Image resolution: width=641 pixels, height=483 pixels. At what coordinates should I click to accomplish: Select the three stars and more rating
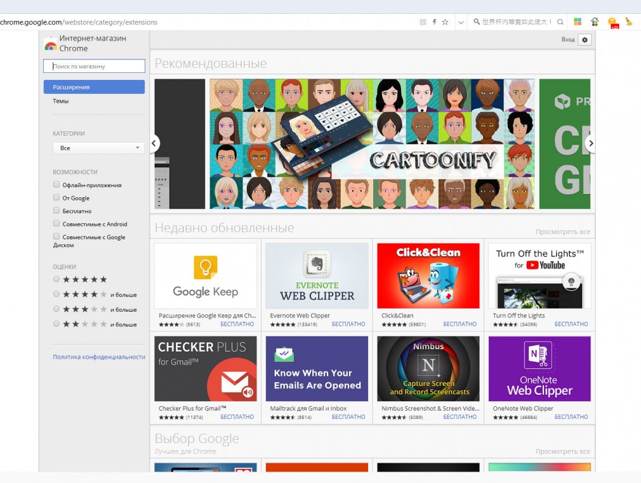click(56, 308)
